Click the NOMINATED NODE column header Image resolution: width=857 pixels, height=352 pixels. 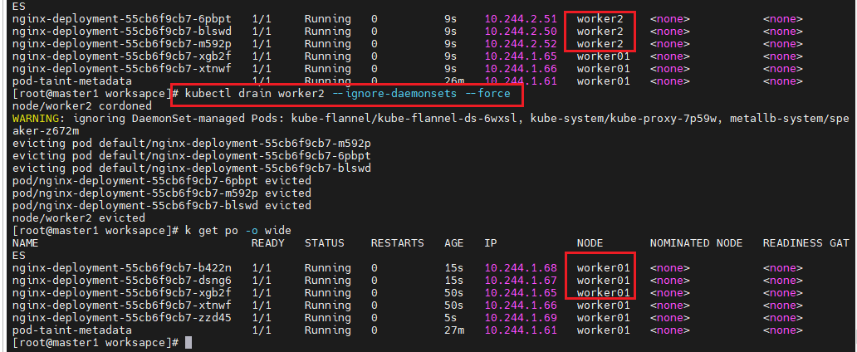[696, 243]
